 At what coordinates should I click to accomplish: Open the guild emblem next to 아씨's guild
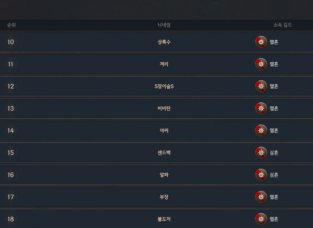tap(261, 131)
